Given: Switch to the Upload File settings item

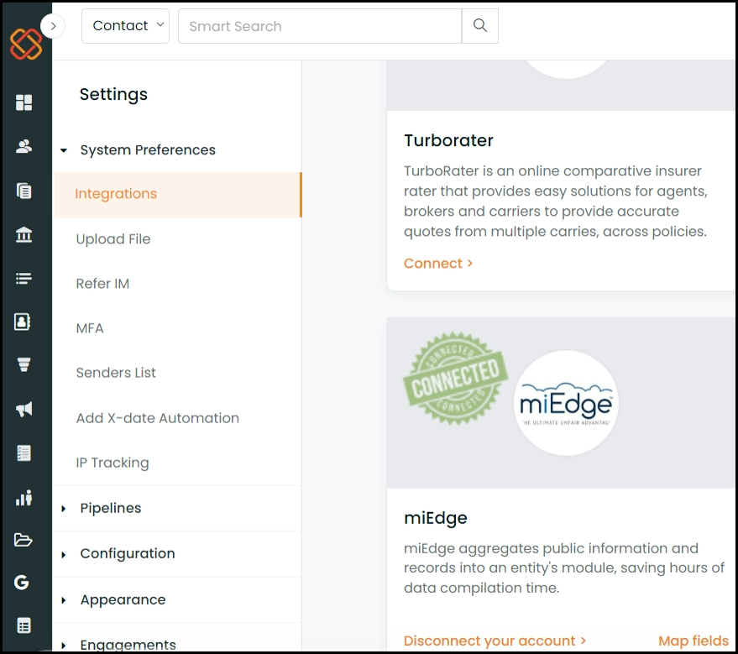Looking at the screenshot, I should [x=113, y=238].
